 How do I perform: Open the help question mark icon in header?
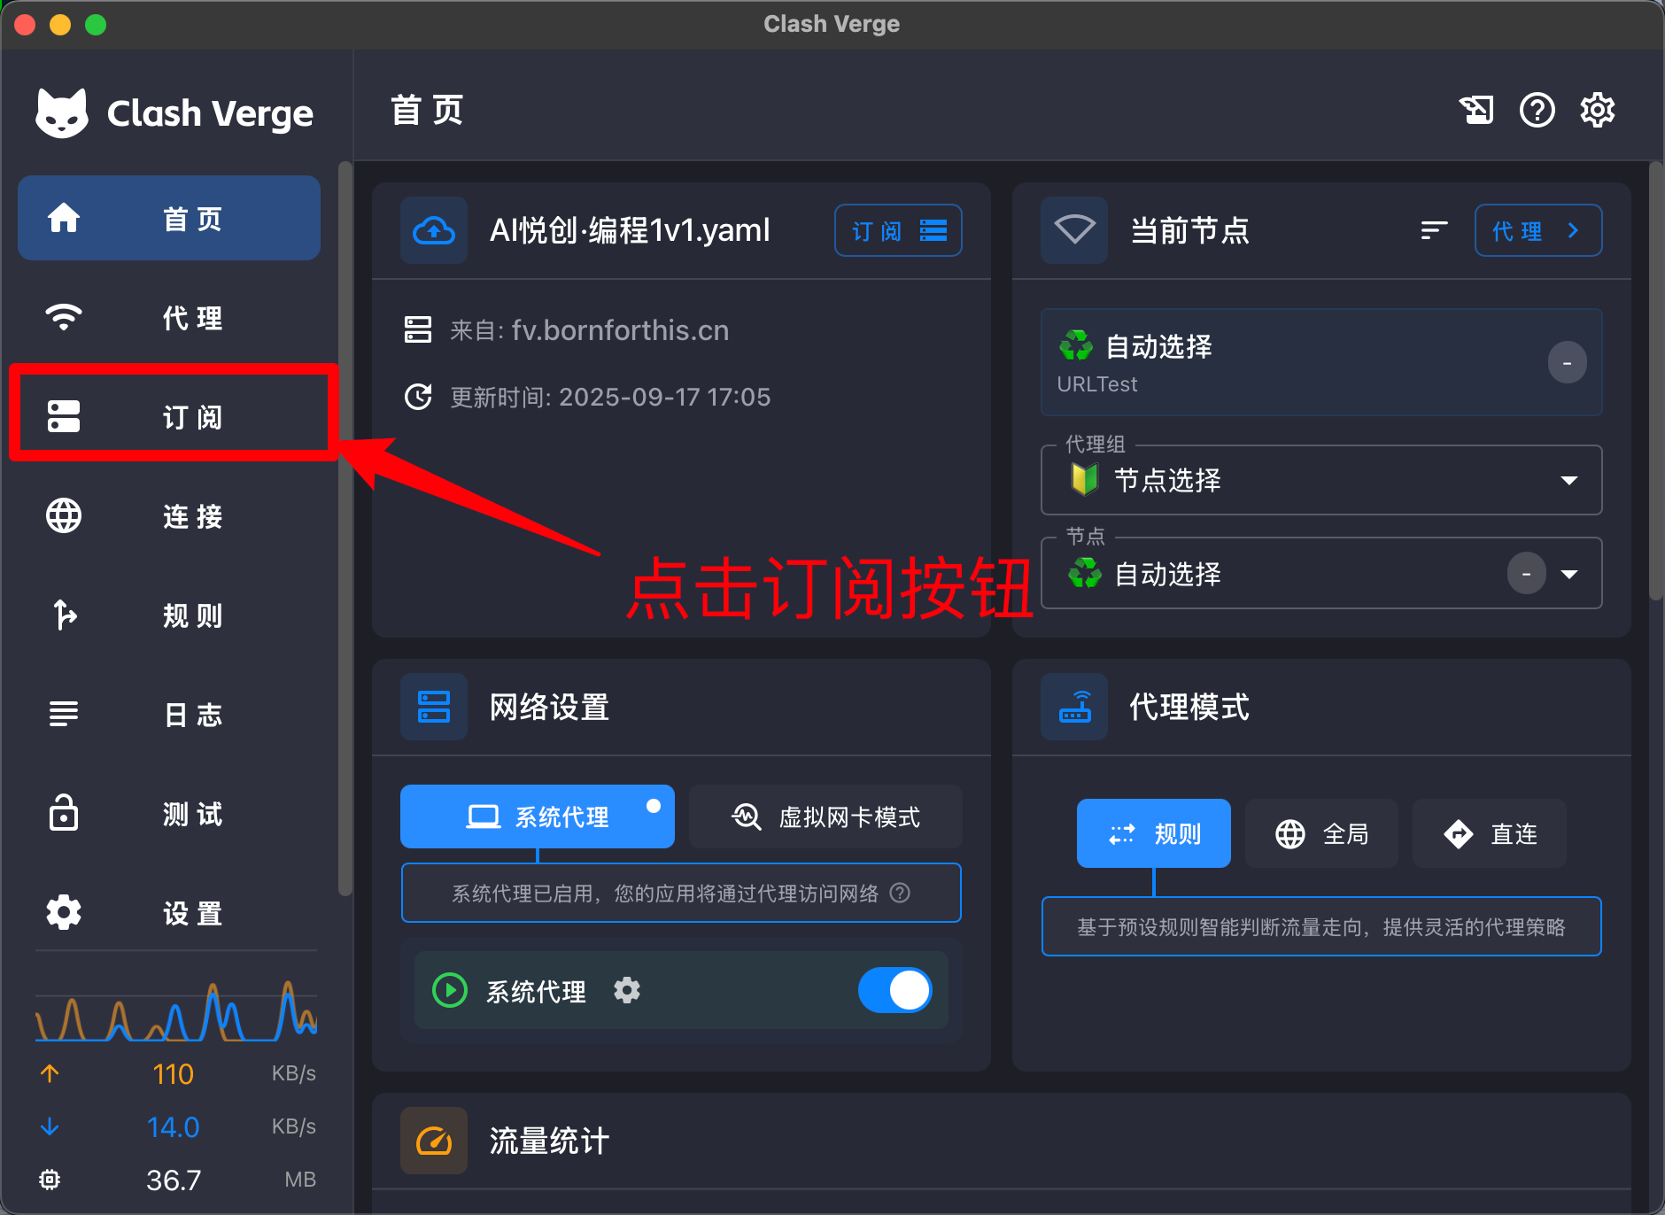tap(1537, 111)
